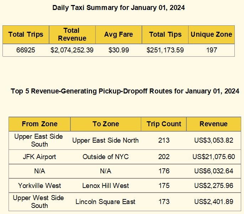
Task: Click the Daily Taxi Summary title
Action: coord(118,7)
